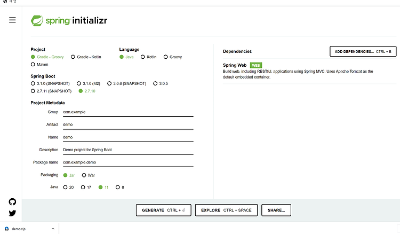Expand the demo.zip download options chevron
This screenshot has height=234, width=400.
point(53,229)
